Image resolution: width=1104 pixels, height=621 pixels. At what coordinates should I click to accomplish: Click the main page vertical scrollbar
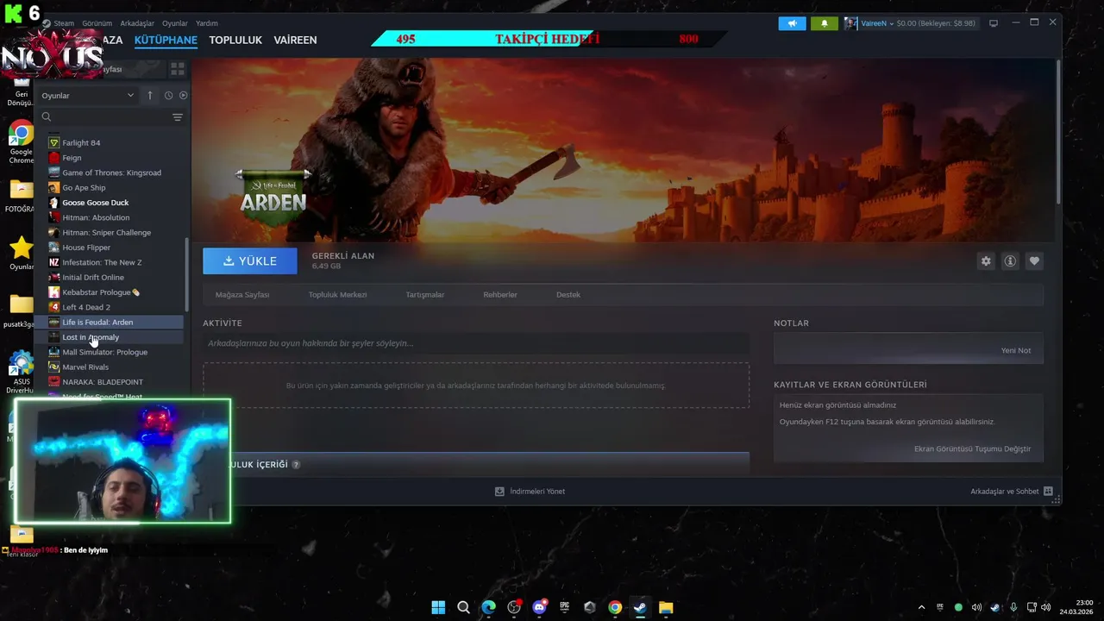coord(1057,132)
